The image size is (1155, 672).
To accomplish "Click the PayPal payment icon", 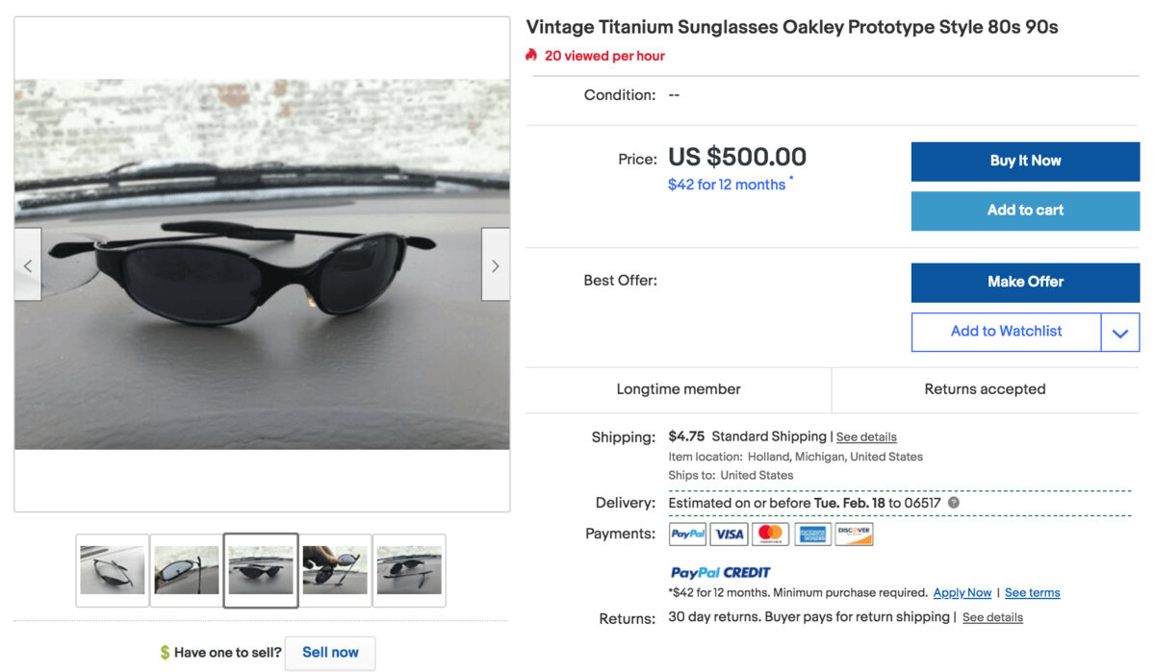I will 688,534.
